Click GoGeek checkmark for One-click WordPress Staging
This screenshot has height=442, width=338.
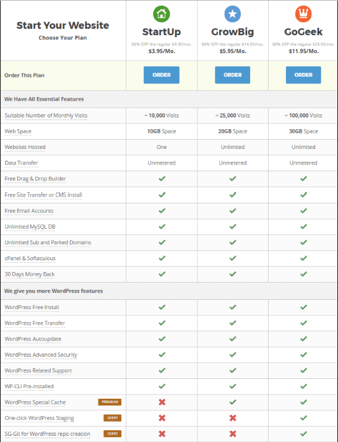[x=303, y=418]
